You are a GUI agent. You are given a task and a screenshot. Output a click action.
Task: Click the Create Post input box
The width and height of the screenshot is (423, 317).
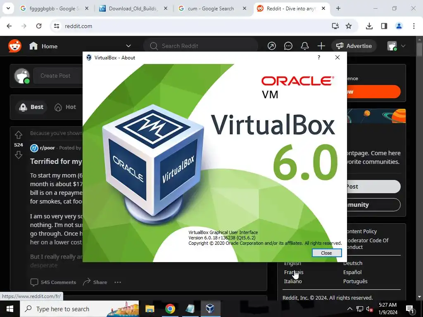pos(58,76)
